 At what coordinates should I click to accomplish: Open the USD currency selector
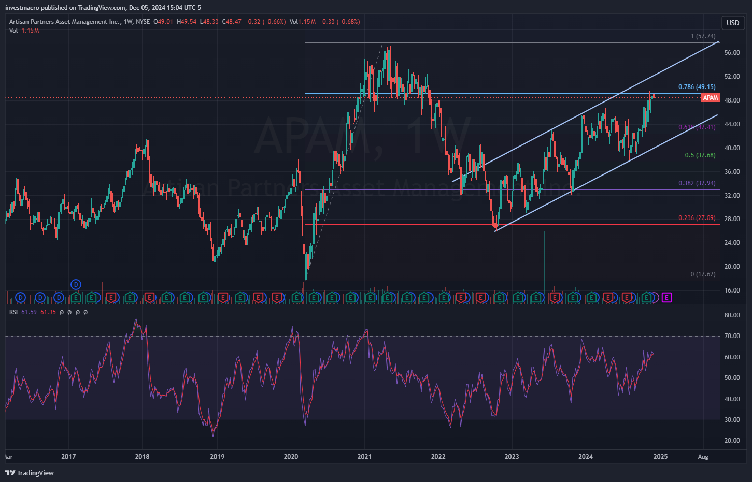point(732,23)
